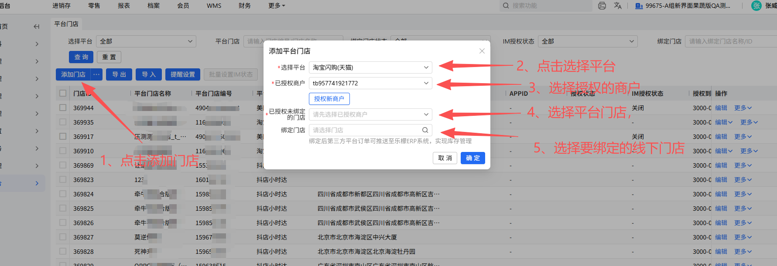Check the row checkbox for 369935
Image resolution: width=777 pixels, height=266 pixels.
click(63, 122)
